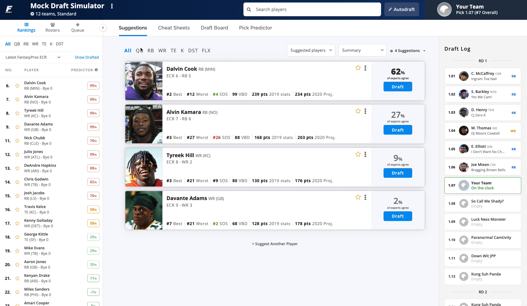Filter suggestions by RB position

[151, 51]
